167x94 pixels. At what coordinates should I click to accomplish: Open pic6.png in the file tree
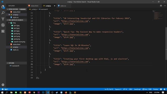17,39
